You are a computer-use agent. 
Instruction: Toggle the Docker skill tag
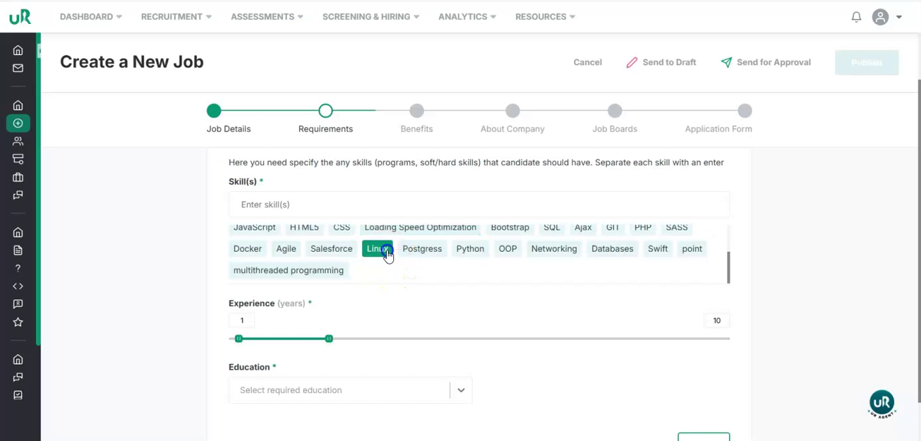(247, 249)
